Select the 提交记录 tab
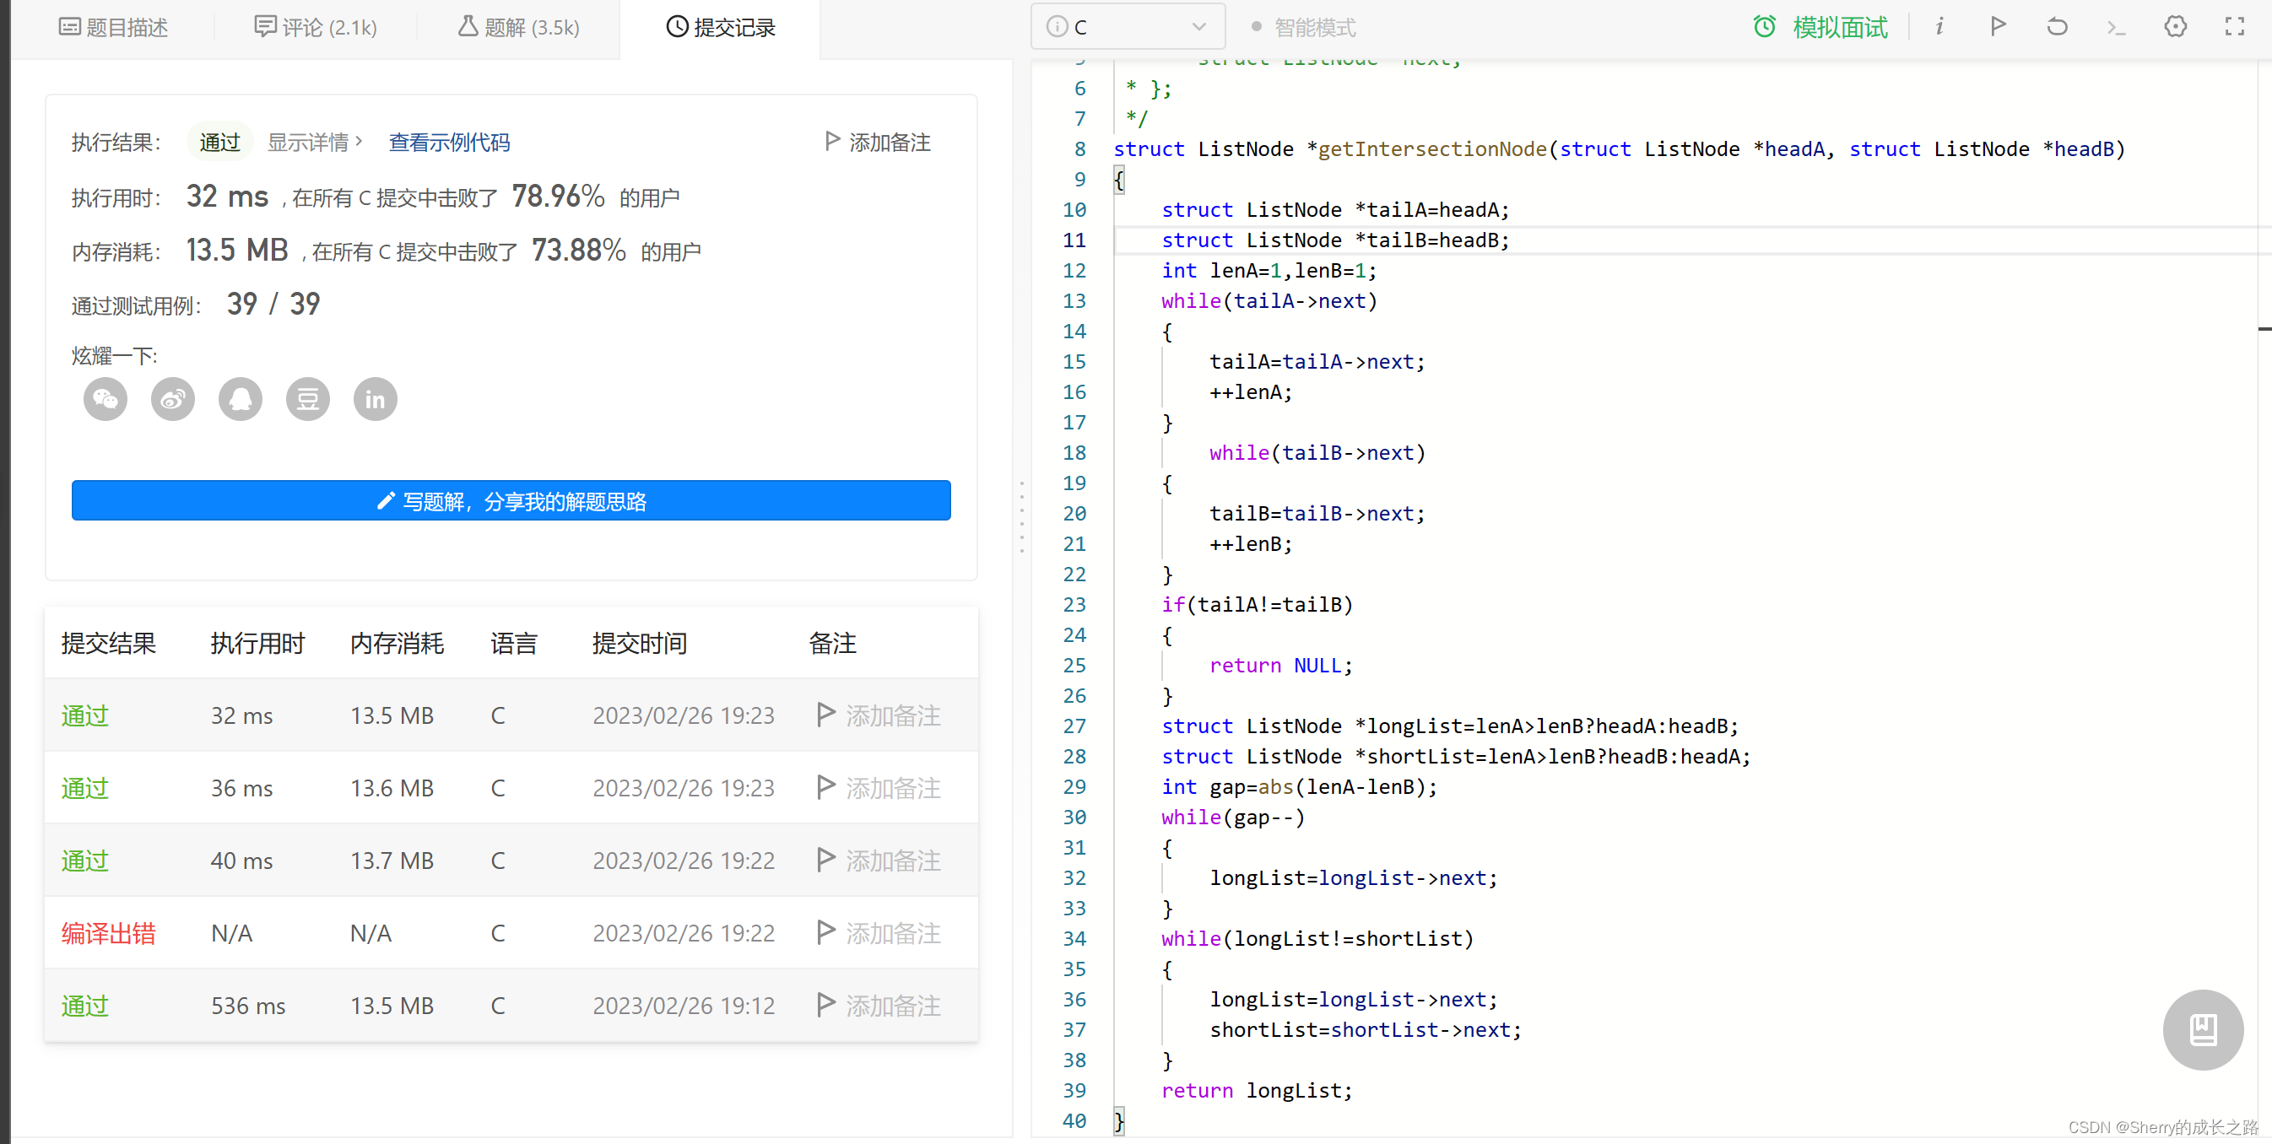Viewport: 2272px width, 1144px height. tap(721, 27)
